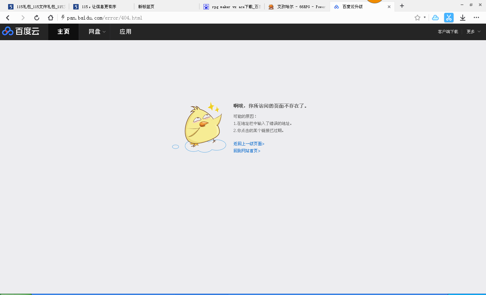
Task: Click the address bar URL field
Action: pyautogui.click(x=236, y=18)
